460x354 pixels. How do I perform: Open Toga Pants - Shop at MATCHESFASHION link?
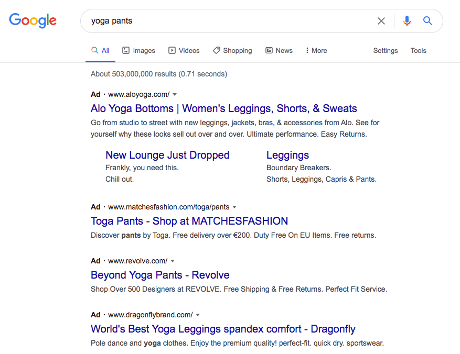(x=189, y=221)
